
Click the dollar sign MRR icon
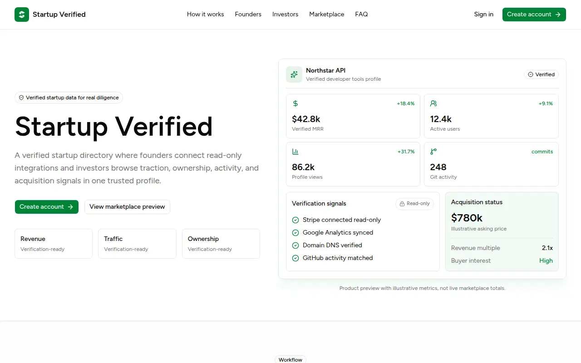tap(295, 103)
